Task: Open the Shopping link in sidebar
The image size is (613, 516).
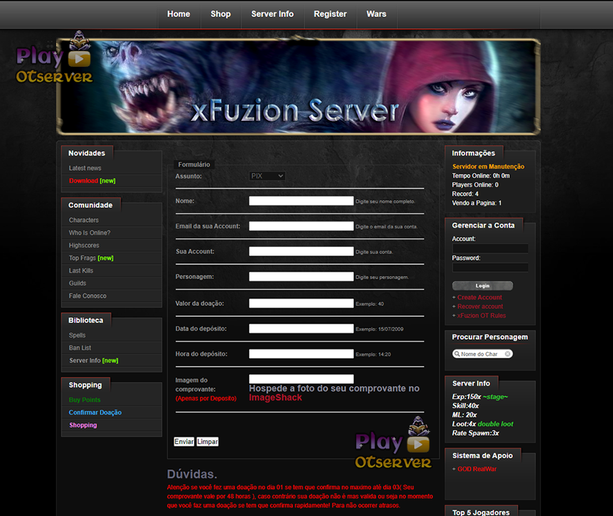Action: pos(83,425)
